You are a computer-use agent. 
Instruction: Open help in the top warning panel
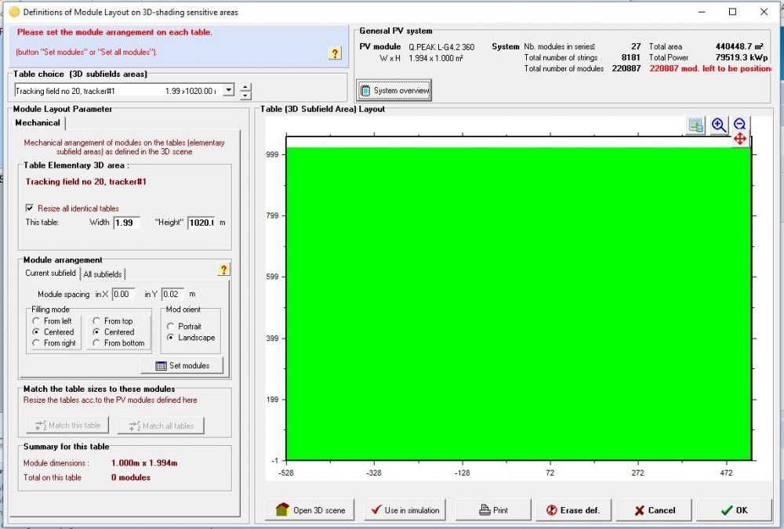click(x=335, y=53)
